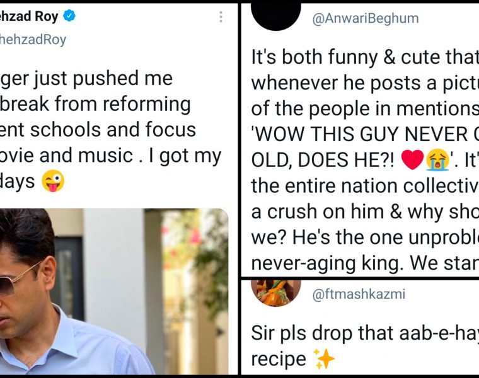
Task: Click AnwariBeghum's black circular avatar
Action: [275, 14]
